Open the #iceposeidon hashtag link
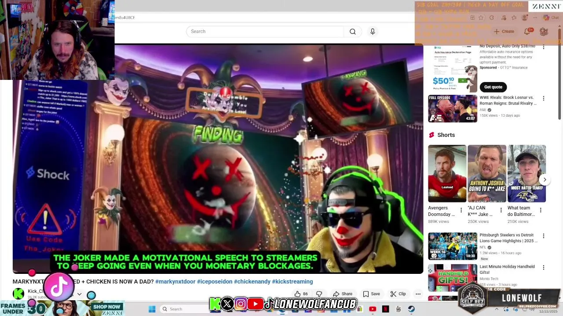The width and height of the screenshot is (563, 316). click(x=215, y=282)
